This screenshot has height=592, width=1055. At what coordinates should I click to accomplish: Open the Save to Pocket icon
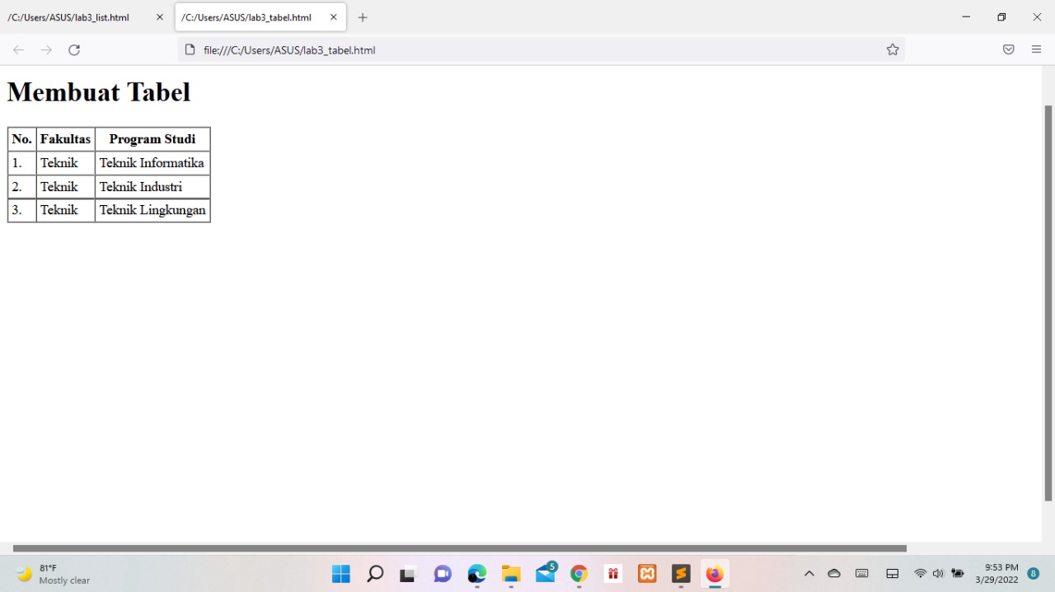point(1008,50)
